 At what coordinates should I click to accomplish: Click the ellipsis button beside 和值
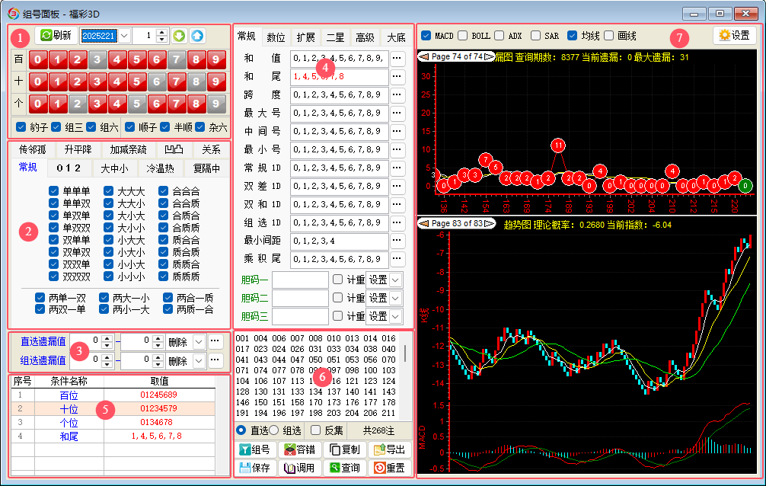(x=398, y=58)
